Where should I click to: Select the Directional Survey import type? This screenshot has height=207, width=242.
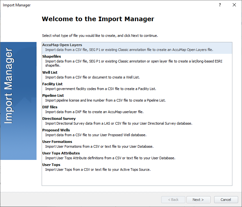(57, 119)
